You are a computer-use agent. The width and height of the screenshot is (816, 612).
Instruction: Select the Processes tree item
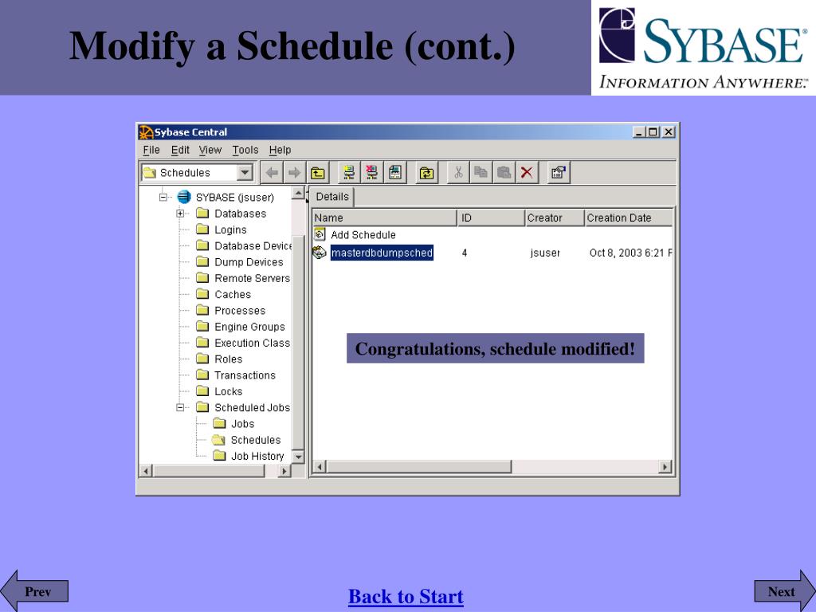(240, 310)
